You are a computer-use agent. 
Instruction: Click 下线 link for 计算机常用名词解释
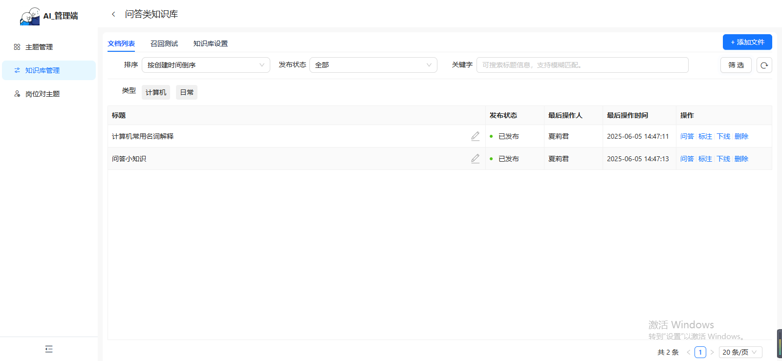point(723,136)
